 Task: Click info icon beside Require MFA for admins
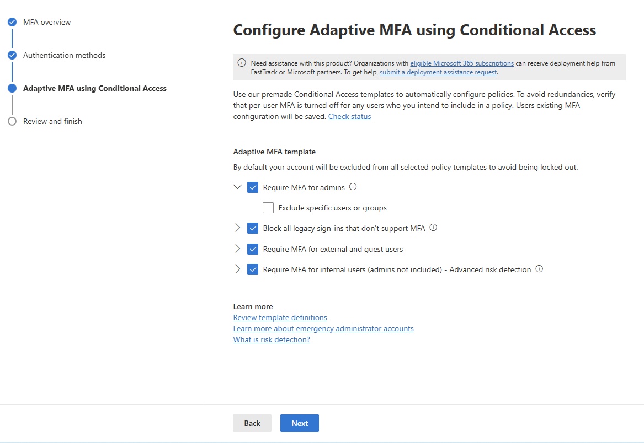coord(353,187)
